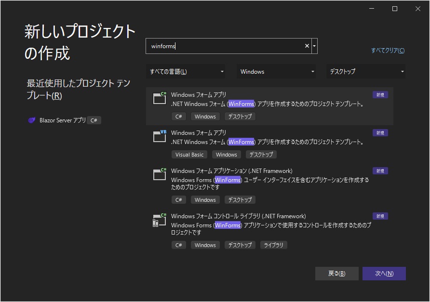This screenshot has height=302, width=430.
Task: Close the new project dialog window
Action: (x=417, y=9)
